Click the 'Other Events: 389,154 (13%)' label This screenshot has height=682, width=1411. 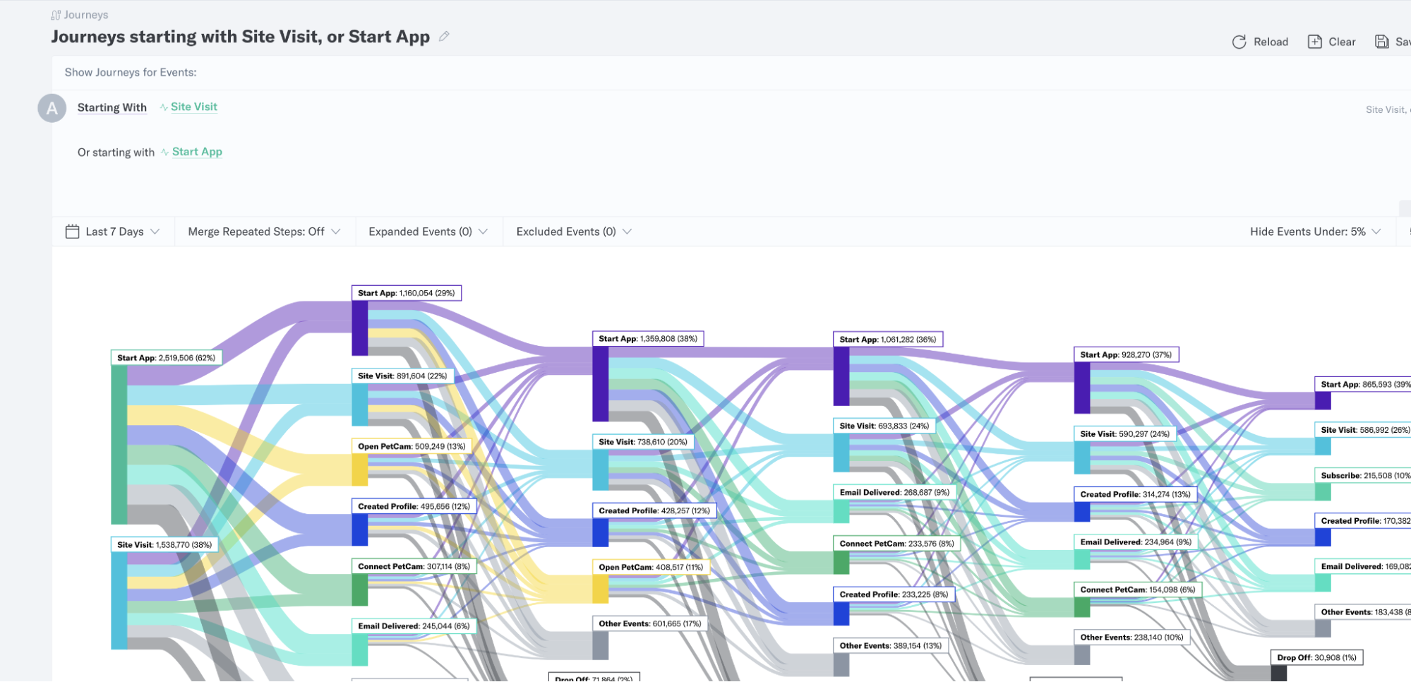[891, 646]
